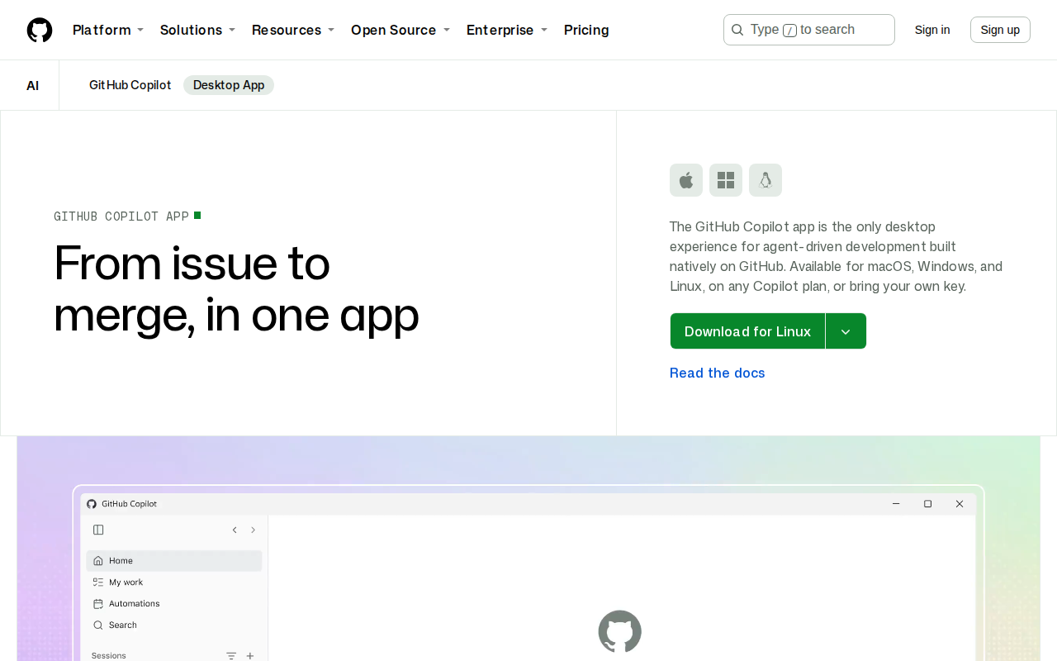This screenshot has height=661, width=1057.
Task: Click the Apple macOS platform icon
Action: tap(686, 180)
